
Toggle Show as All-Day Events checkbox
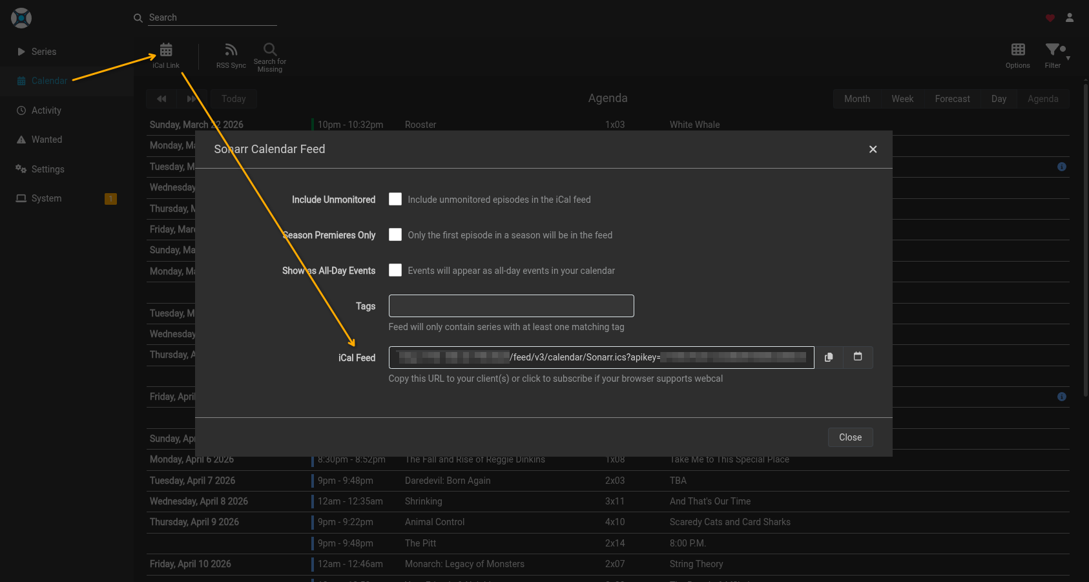point(395,271)
